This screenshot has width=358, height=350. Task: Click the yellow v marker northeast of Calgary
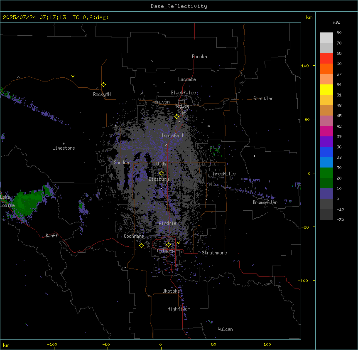pyautogui.click(x=178, y=243)
